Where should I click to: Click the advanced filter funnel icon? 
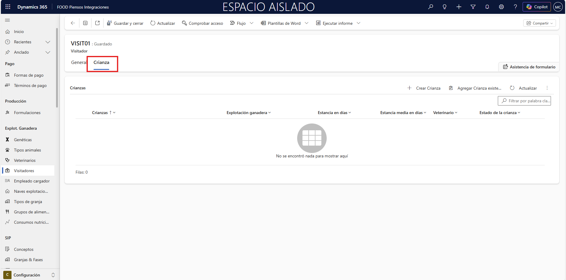coord(473,7)
